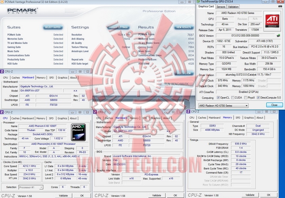
Task: Click the PCMark Vantage title bar icon
Action: point(2,2)
